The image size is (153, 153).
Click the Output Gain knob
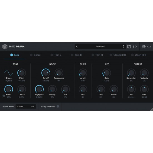[x=144, y=89]
